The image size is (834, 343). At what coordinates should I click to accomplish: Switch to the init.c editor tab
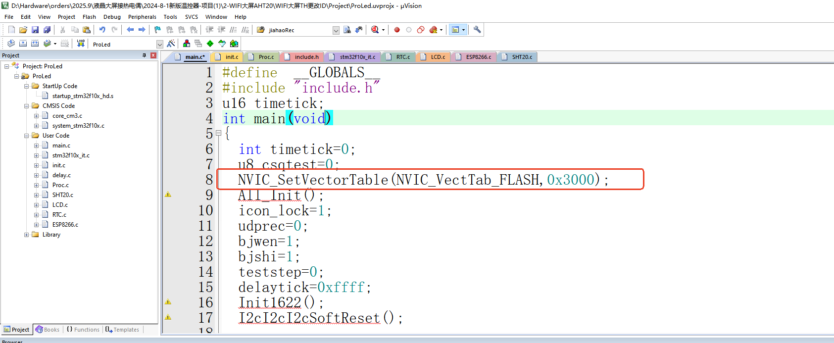[x=227, y=57]
